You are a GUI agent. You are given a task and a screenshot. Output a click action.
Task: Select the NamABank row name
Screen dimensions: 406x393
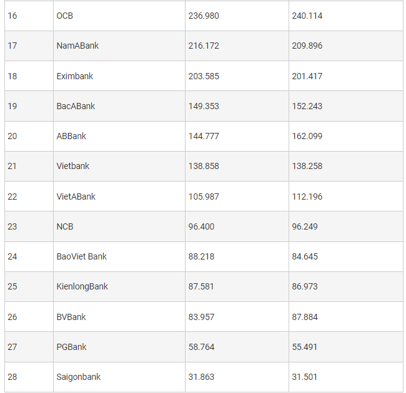pyautogui.click(x=77, y=46)
